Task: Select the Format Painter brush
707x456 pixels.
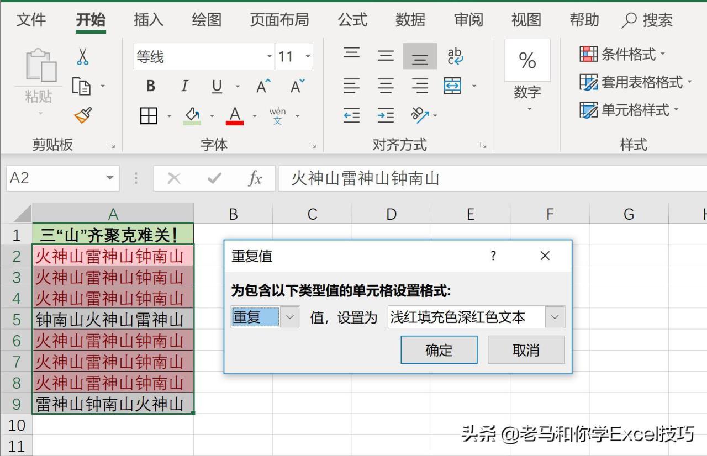Action: (83, 115)
